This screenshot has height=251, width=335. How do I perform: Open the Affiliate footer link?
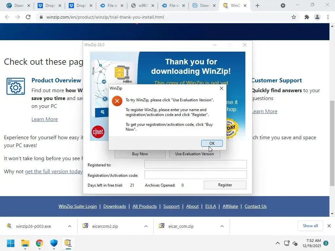[230, 207]
